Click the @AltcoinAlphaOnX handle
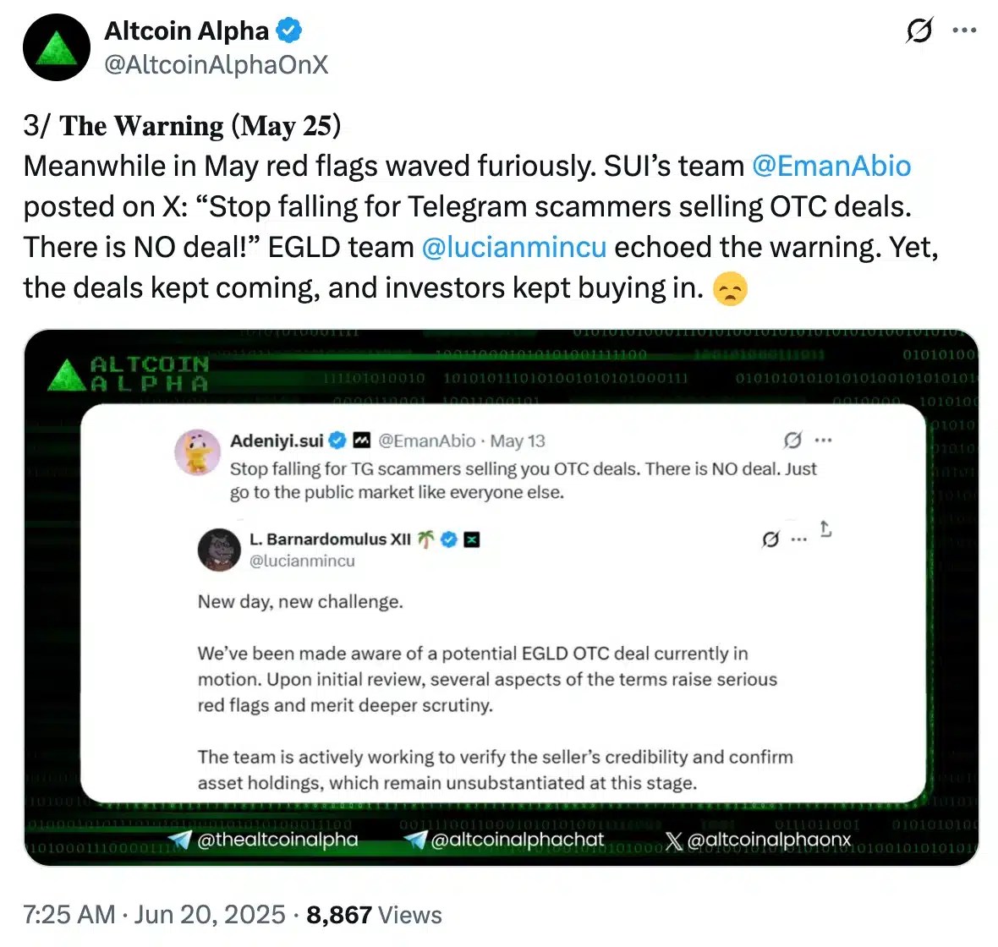 217,62
